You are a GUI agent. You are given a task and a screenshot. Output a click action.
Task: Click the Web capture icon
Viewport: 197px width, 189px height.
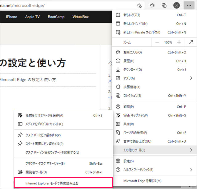118,115
